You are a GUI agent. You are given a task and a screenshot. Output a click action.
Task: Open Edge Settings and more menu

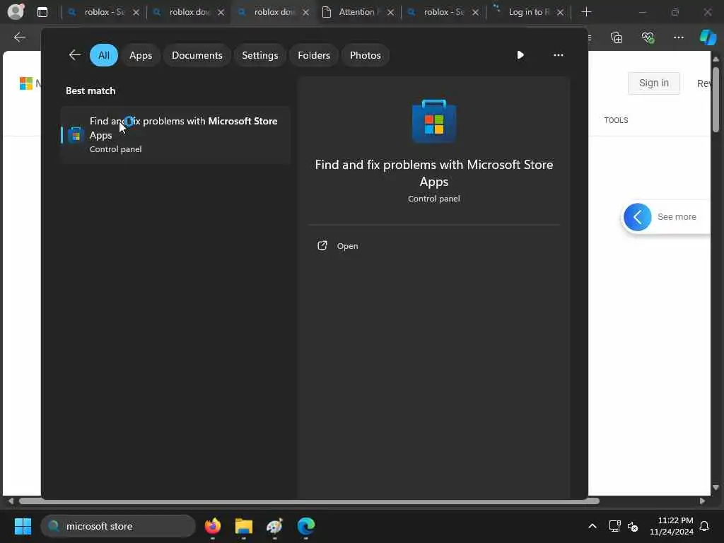point(678,37)
